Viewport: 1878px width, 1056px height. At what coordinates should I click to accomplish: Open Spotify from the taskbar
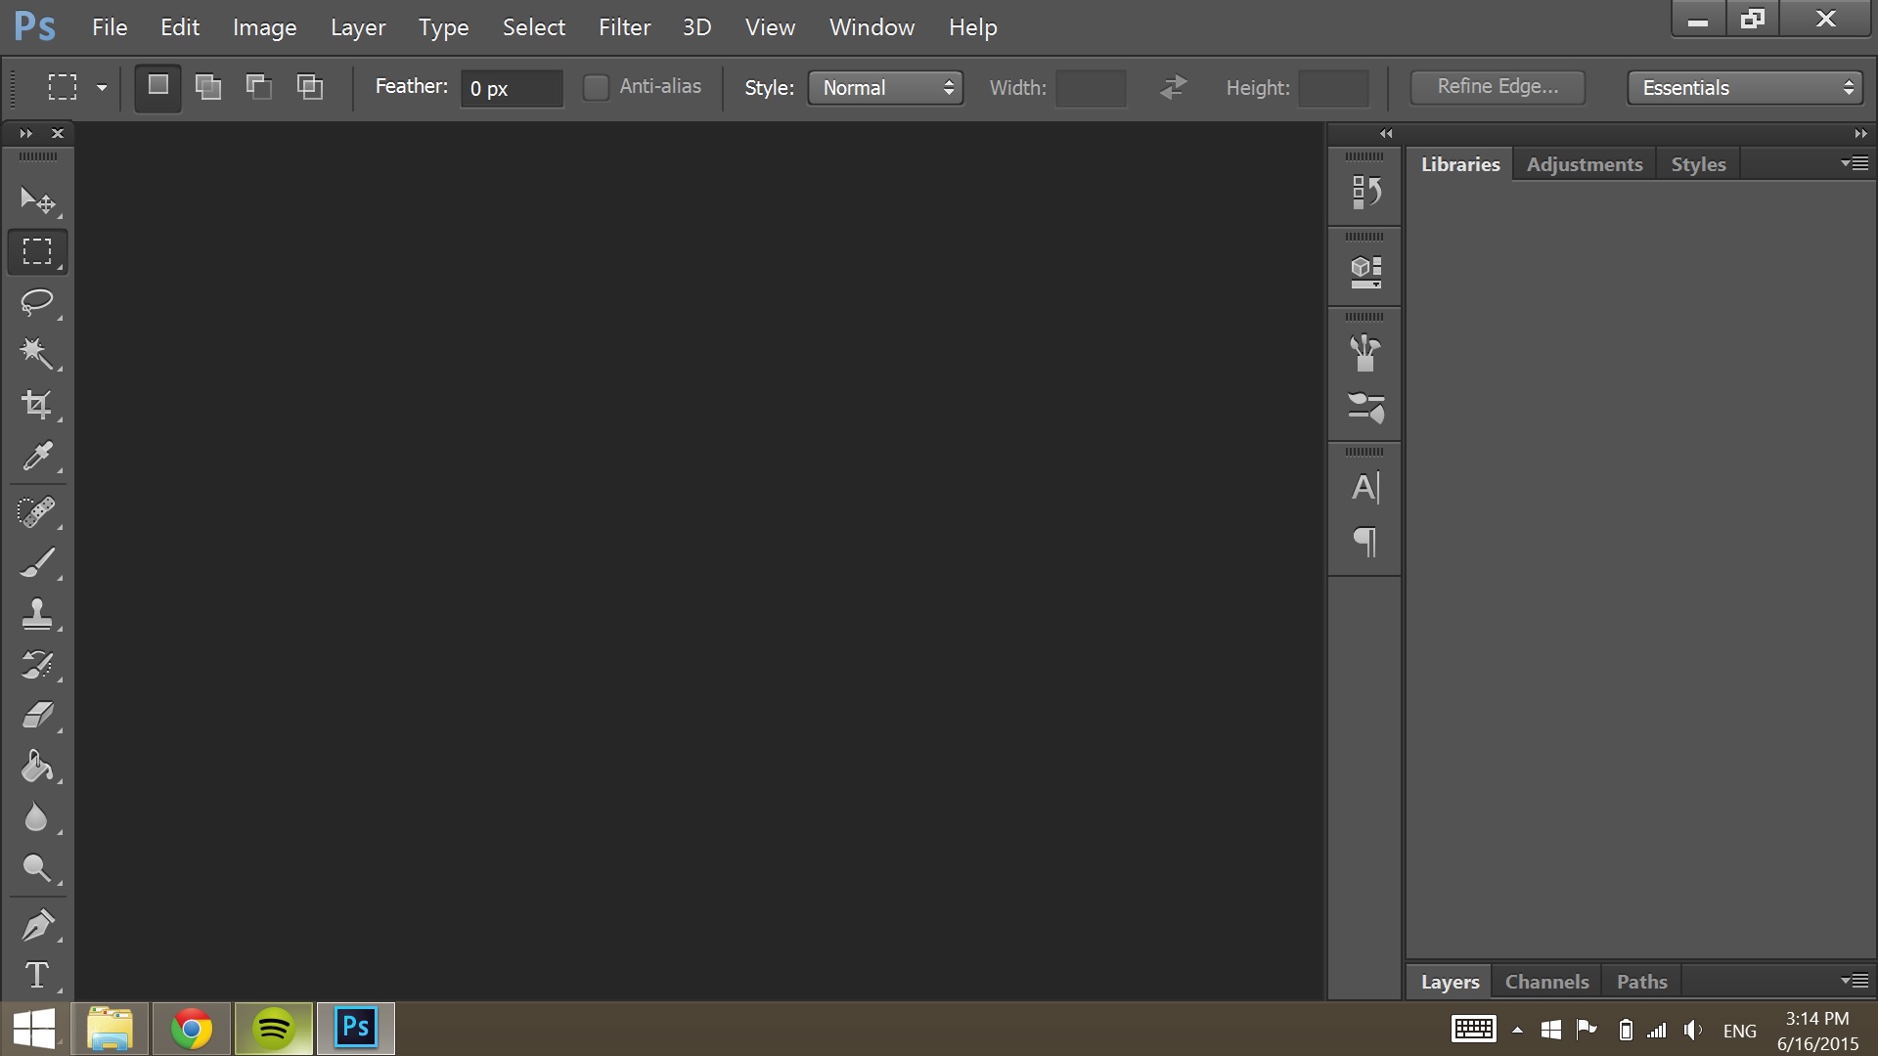(272, 1028)
